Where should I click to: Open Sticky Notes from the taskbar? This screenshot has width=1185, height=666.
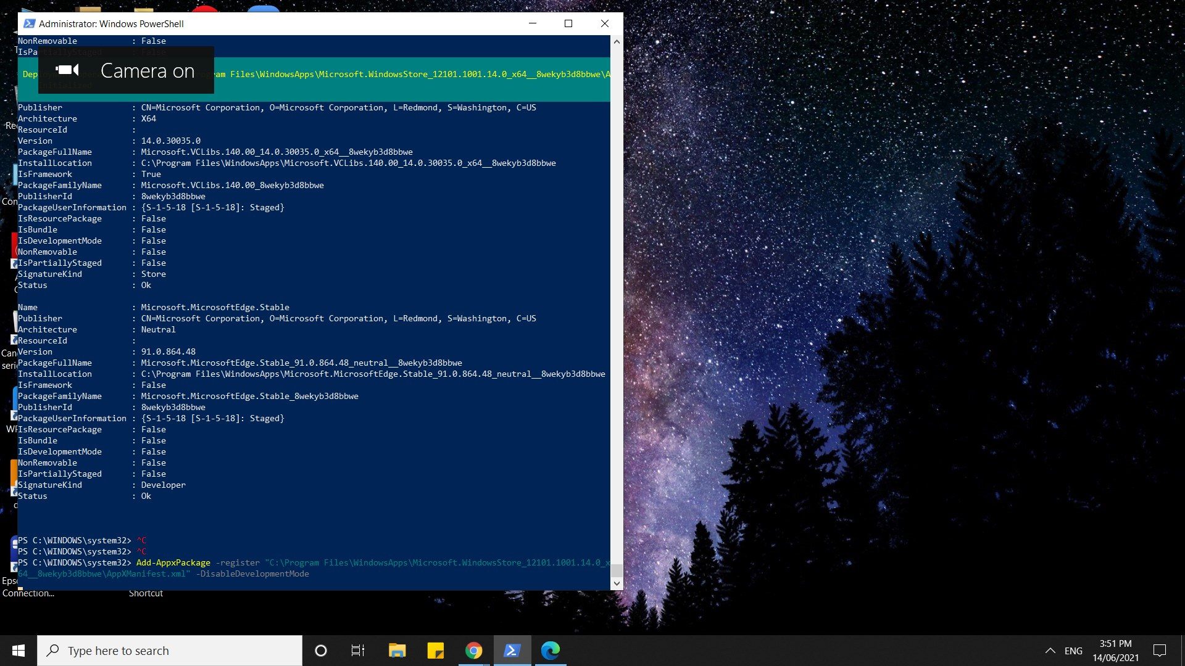(x=435, y=651)
